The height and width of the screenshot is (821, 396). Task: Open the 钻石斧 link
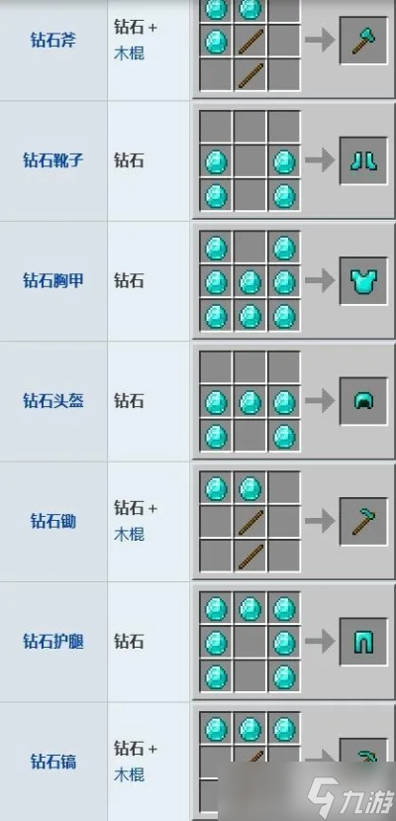(x=53, y=41)
